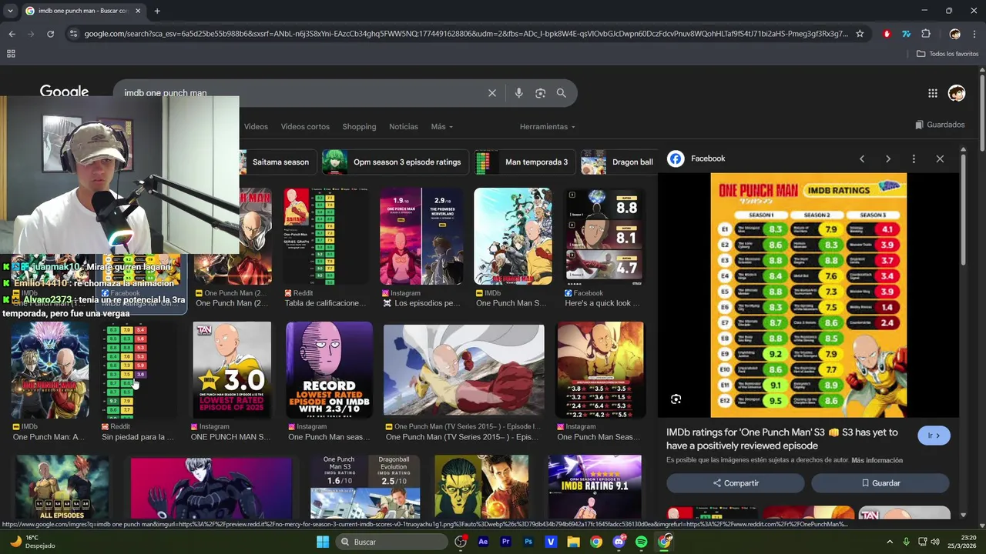The width and height of the screenshot is (986, 554).
Task: Open Instagram Los episodios thumbnail
Action: pos(421,236)
